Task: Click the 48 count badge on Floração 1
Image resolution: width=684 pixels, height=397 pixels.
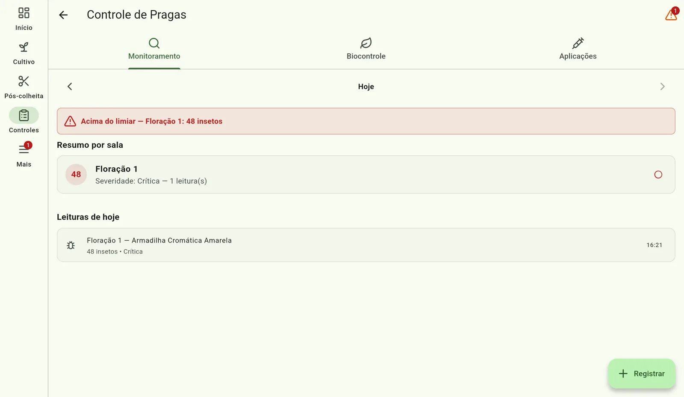Action: tap(76, 175)
